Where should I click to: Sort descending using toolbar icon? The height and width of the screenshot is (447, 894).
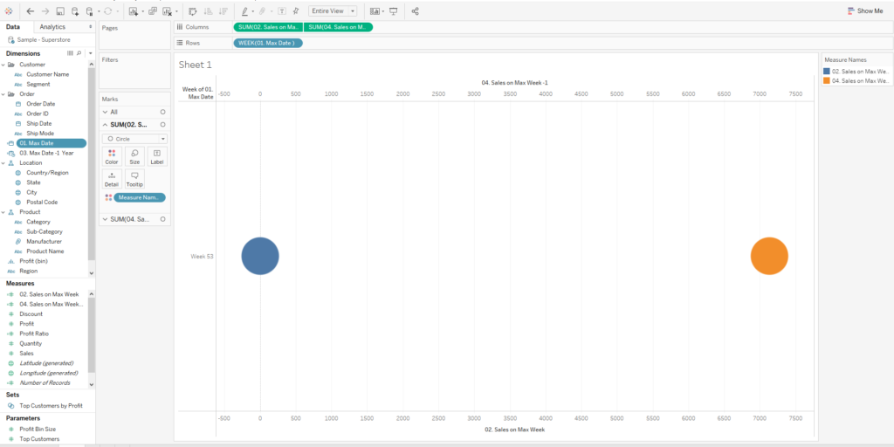pos(223,10)
